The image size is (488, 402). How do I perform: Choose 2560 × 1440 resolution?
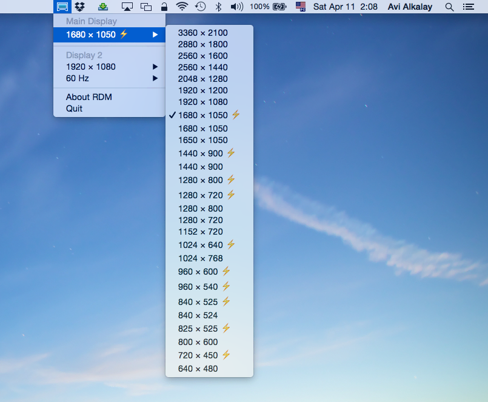202,67
